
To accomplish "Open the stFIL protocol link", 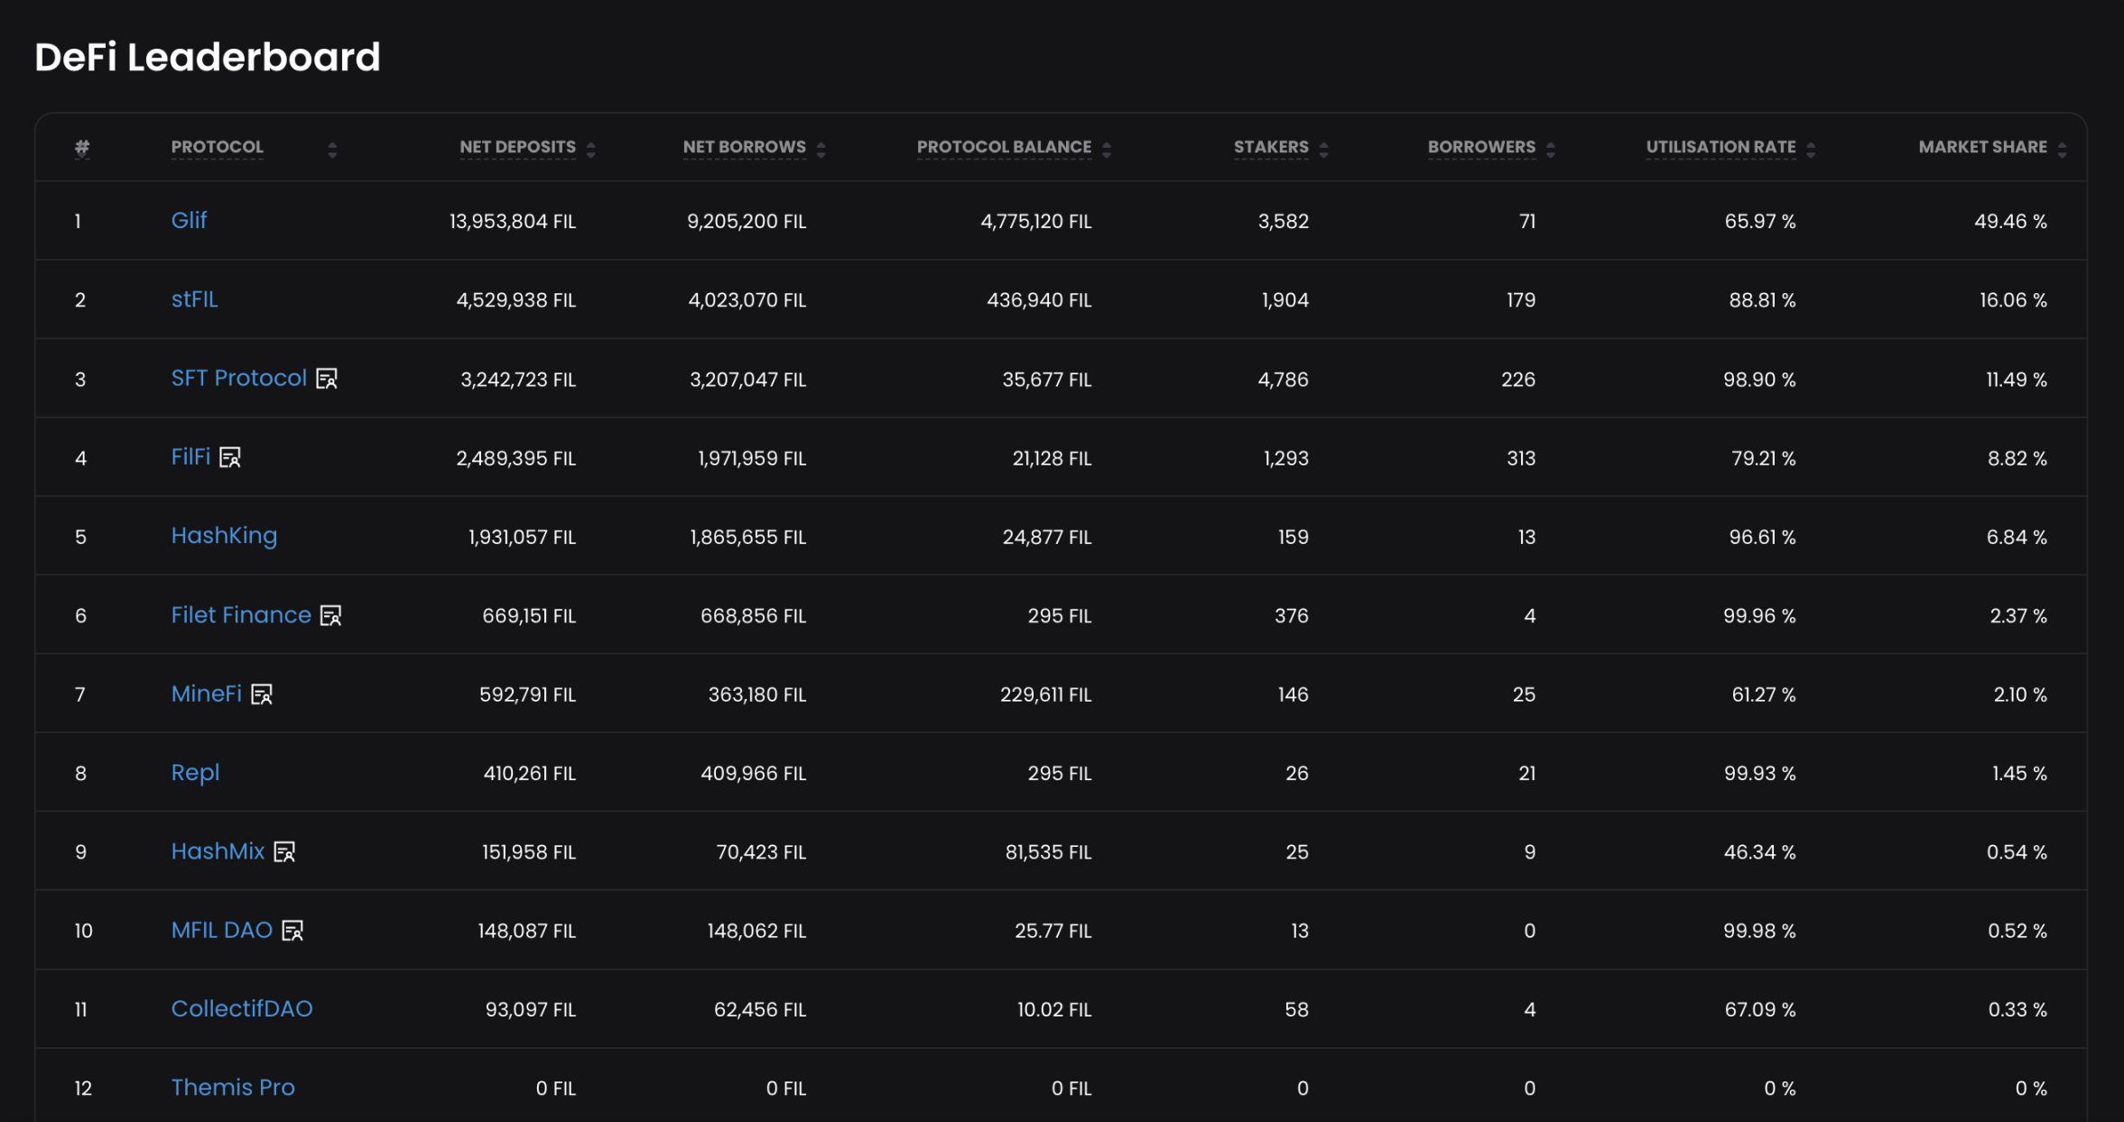I will 194,299.
